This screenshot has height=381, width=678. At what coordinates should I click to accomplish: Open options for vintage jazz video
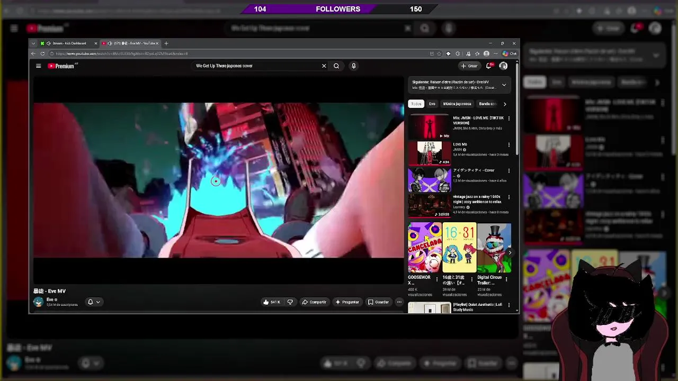tap(509, 197)
